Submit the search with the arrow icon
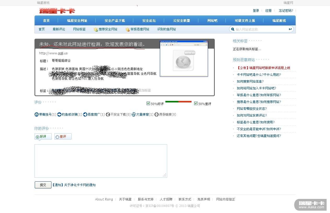330x213 pixels. 290,29
